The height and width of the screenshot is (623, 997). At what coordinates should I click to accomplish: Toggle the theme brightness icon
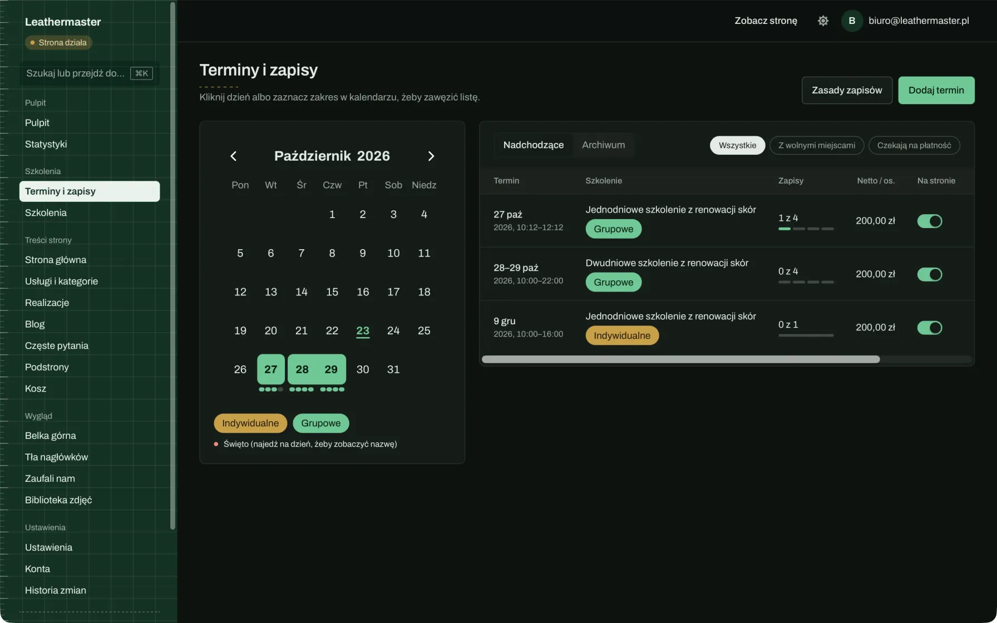[823, 21]
